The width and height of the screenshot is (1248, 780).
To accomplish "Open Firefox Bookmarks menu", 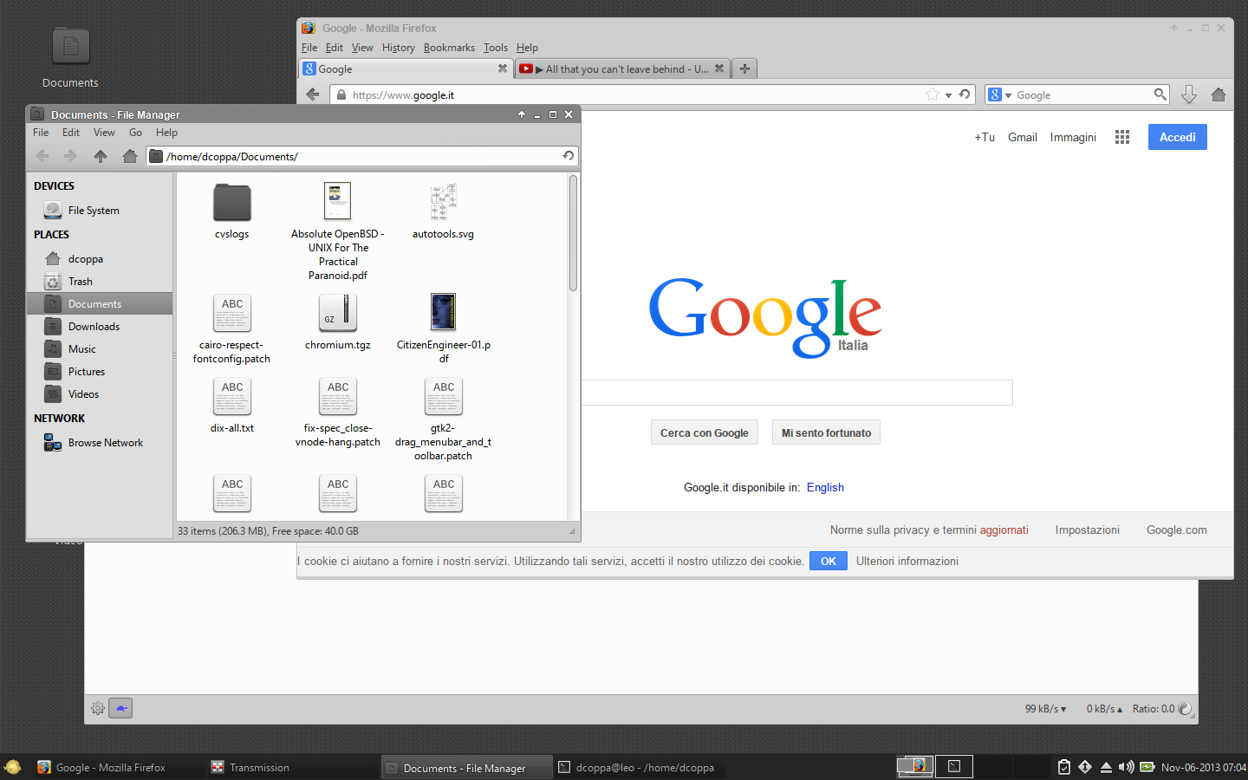I will coord(449,48).
